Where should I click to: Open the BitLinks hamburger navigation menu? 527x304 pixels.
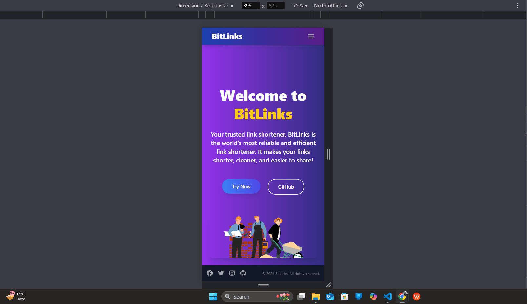click(311, 36)
